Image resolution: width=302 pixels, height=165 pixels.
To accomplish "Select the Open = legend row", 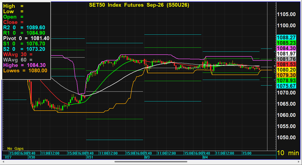I will 13,17.
